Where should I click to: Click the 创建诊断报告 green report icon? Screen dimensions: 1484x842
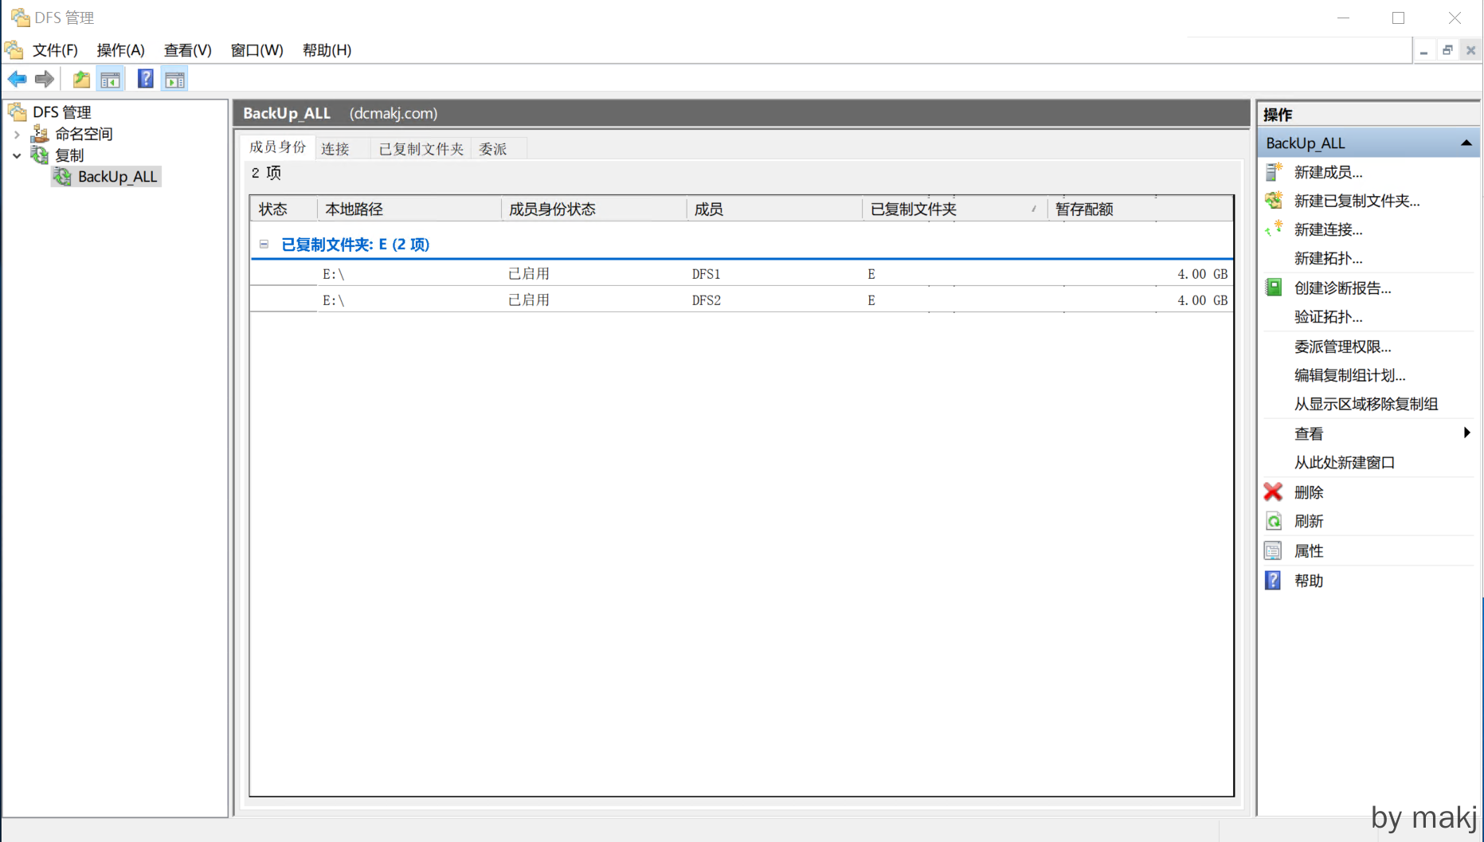[1273, 288]
